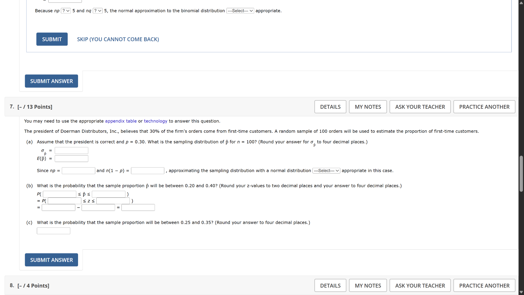Click the sigma p-hat input field

click(71, 150)
